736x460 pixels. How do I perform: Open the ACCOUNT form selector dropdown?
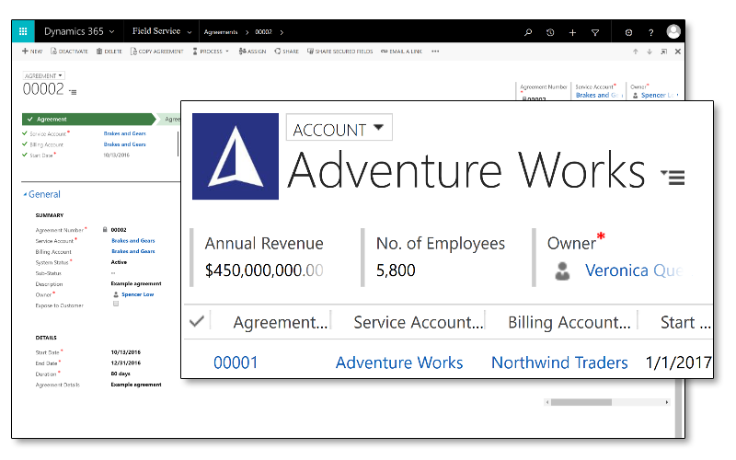pyautogui.click(x=339, y=128)
